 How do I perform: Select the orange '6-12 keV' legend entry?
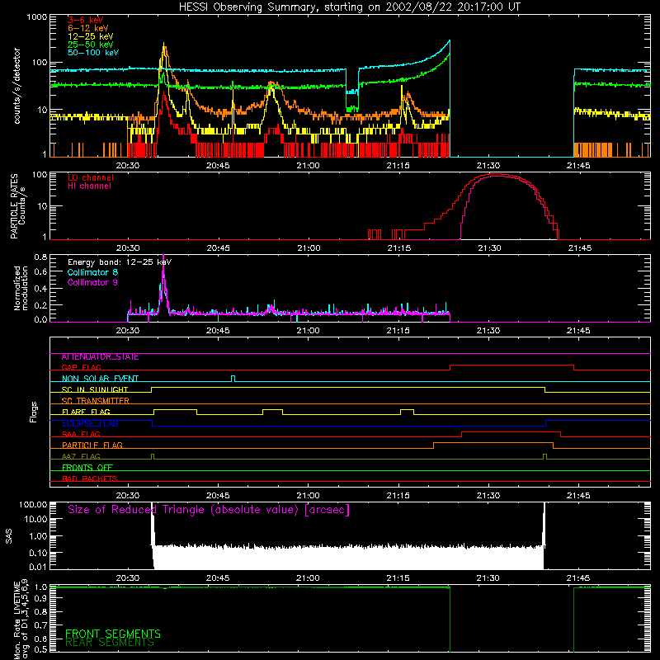(x=88, y=28)
